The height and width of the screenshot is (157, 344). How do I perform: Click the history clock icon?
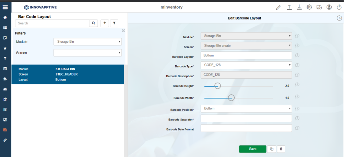(x=339, y=18)
